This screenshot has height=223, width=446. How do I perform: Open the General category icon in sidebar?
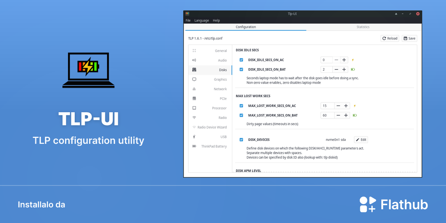tap(194, 51)
